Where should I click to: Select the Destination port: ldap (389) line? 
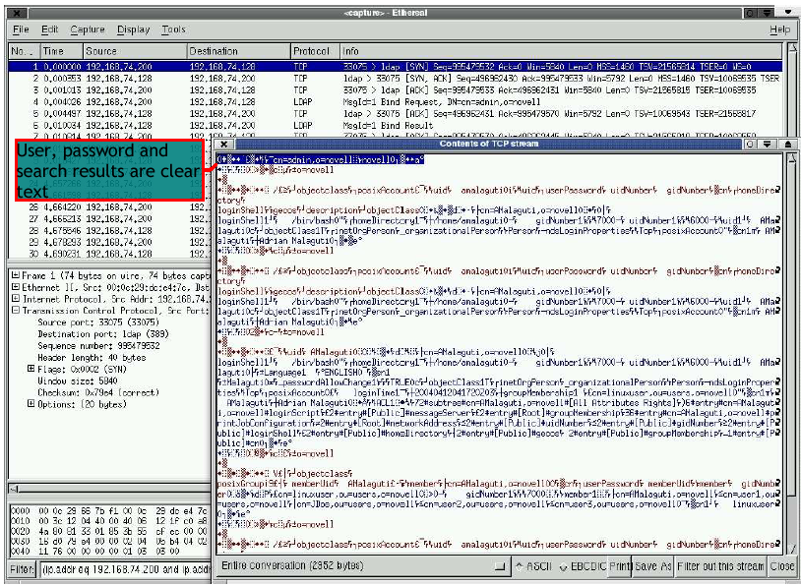102,334
